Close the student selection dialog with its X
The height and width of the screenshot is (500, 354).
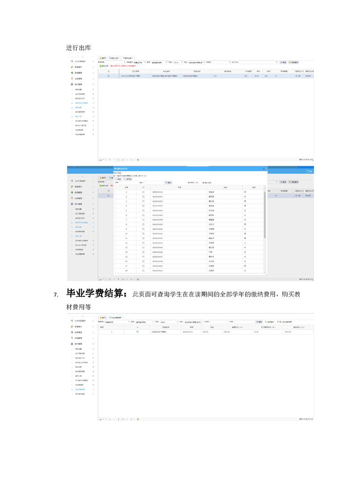pos(266,169)
